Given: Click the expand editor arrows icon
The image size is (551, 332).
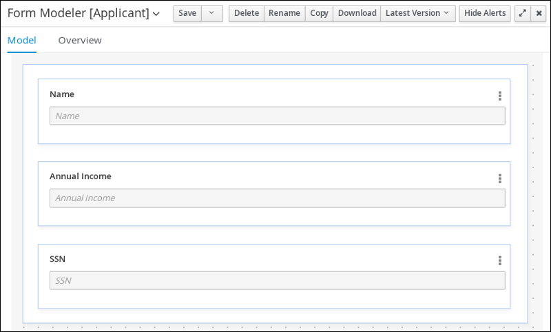Looking at the screenshot, I should click(x=522, y=13).
